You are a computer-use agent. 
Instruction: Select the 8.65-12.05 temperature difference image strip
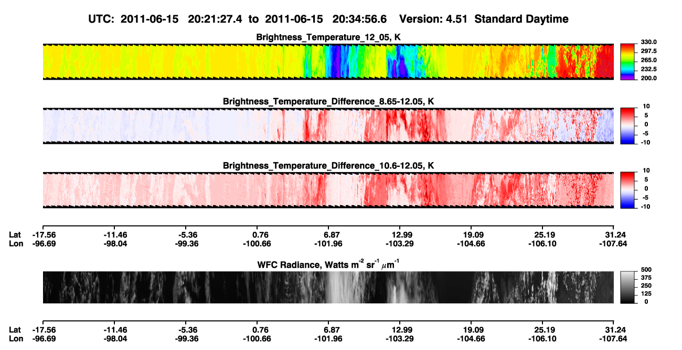[328, 126]
